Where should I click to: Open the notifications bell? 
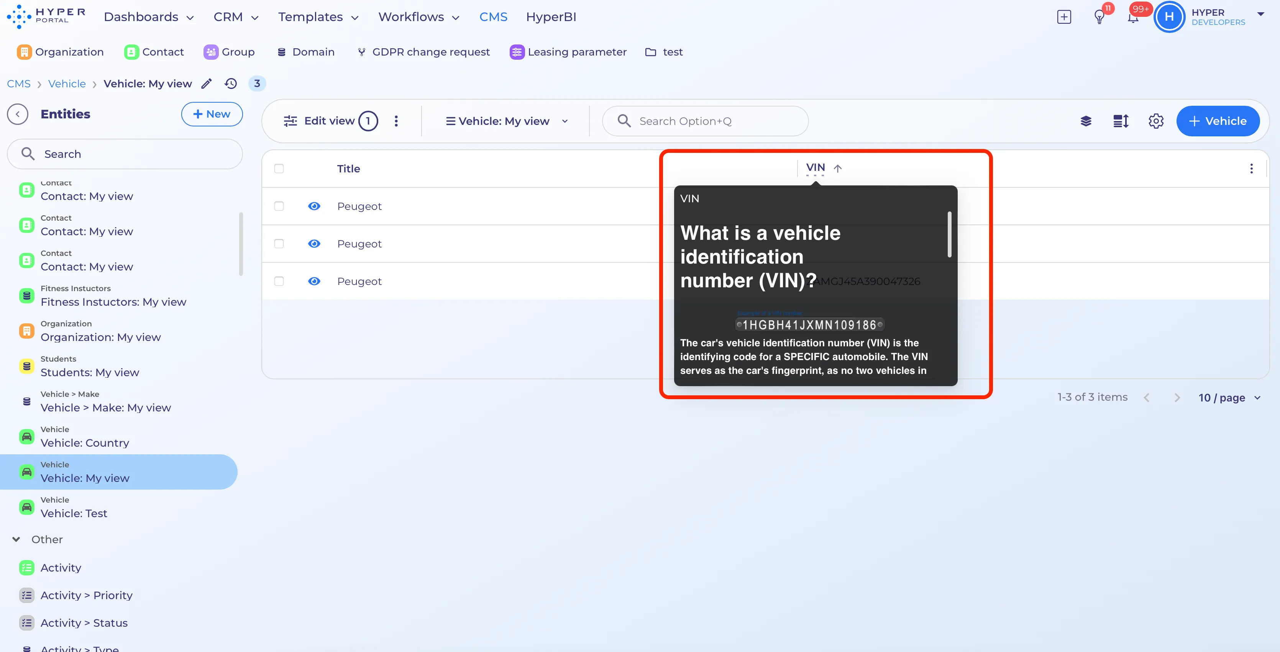click(1132, 18)
